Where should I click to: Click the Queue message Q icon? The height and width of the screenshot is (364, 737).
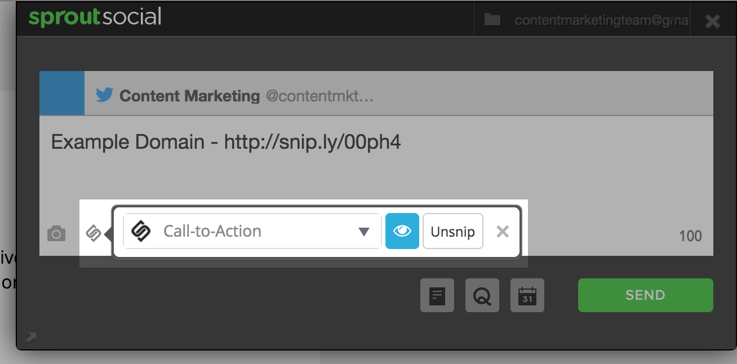(482, 295)
